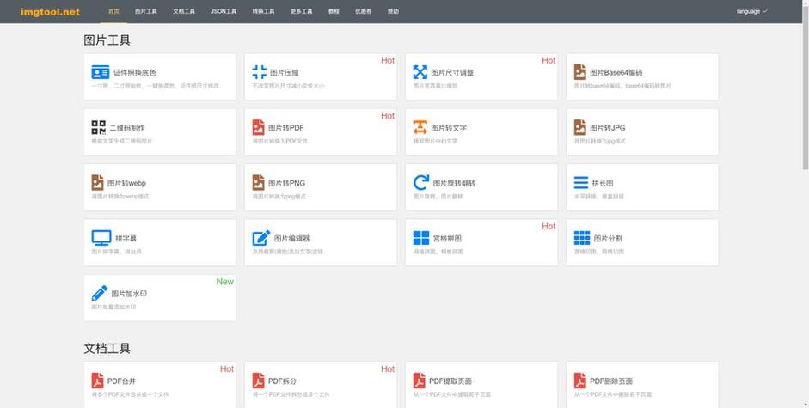Open the 图片工具 menu in navbar
This screenshot has width=809, height=408.
coord(146,11)
